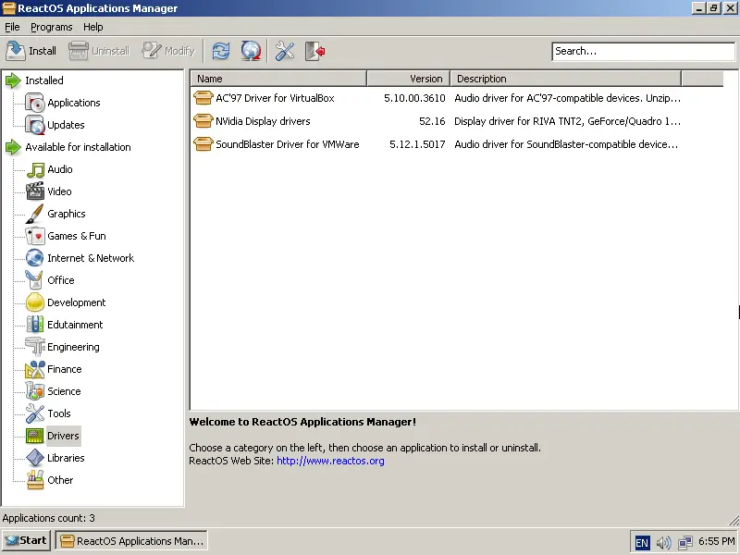Click the network tray icon
This screenshot has height=555, width=740.
(x=684, y=542)
